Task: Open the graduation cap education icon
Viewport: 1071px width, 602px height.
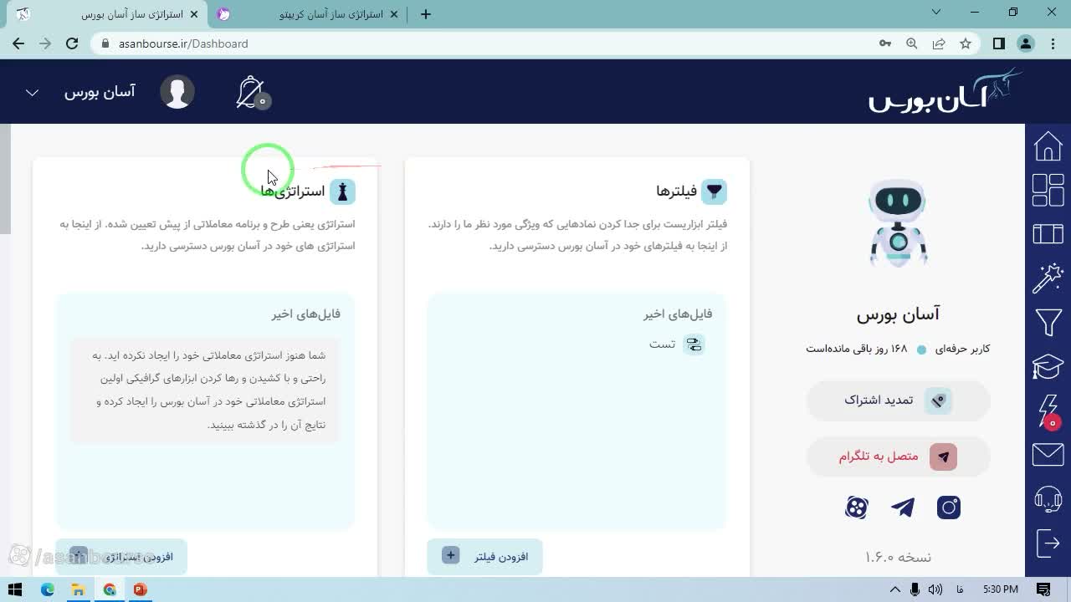Action: click(1048, 366)
